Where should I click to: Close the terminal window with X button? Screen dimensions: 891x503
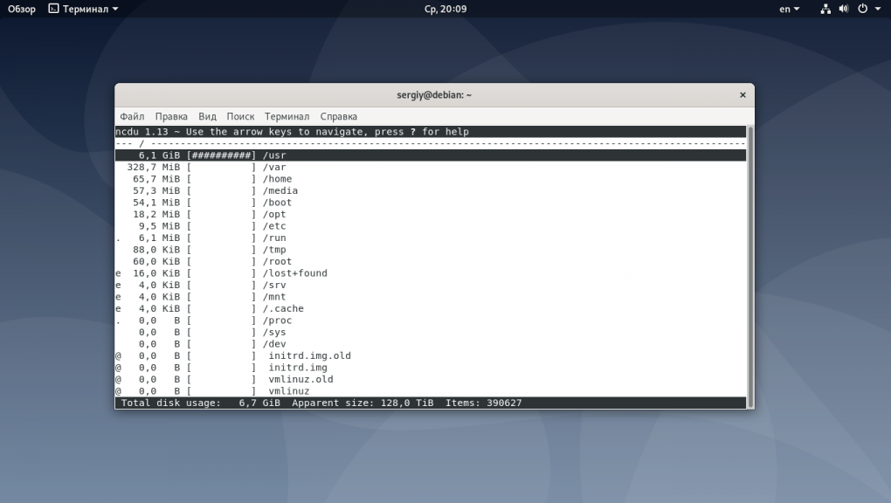coord(742,95)
